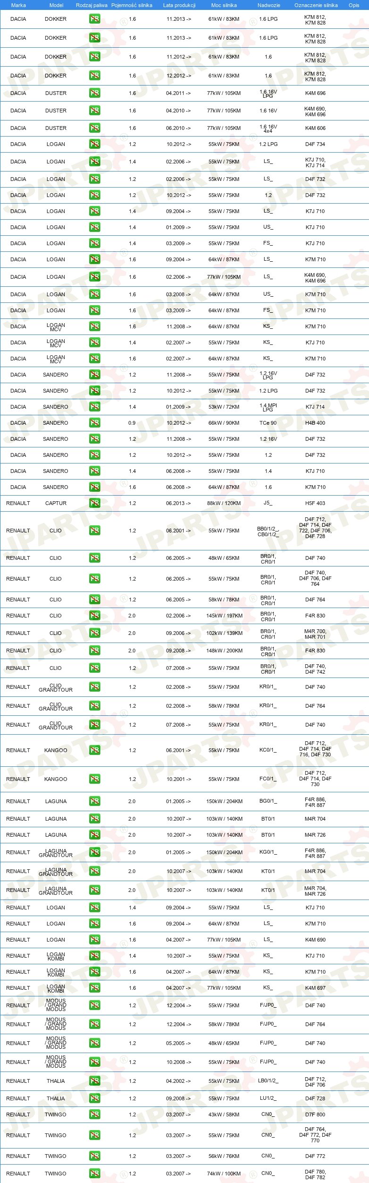Select the 12.2012 production date cell
369x1183 pixels.
(x=178, y=76)
